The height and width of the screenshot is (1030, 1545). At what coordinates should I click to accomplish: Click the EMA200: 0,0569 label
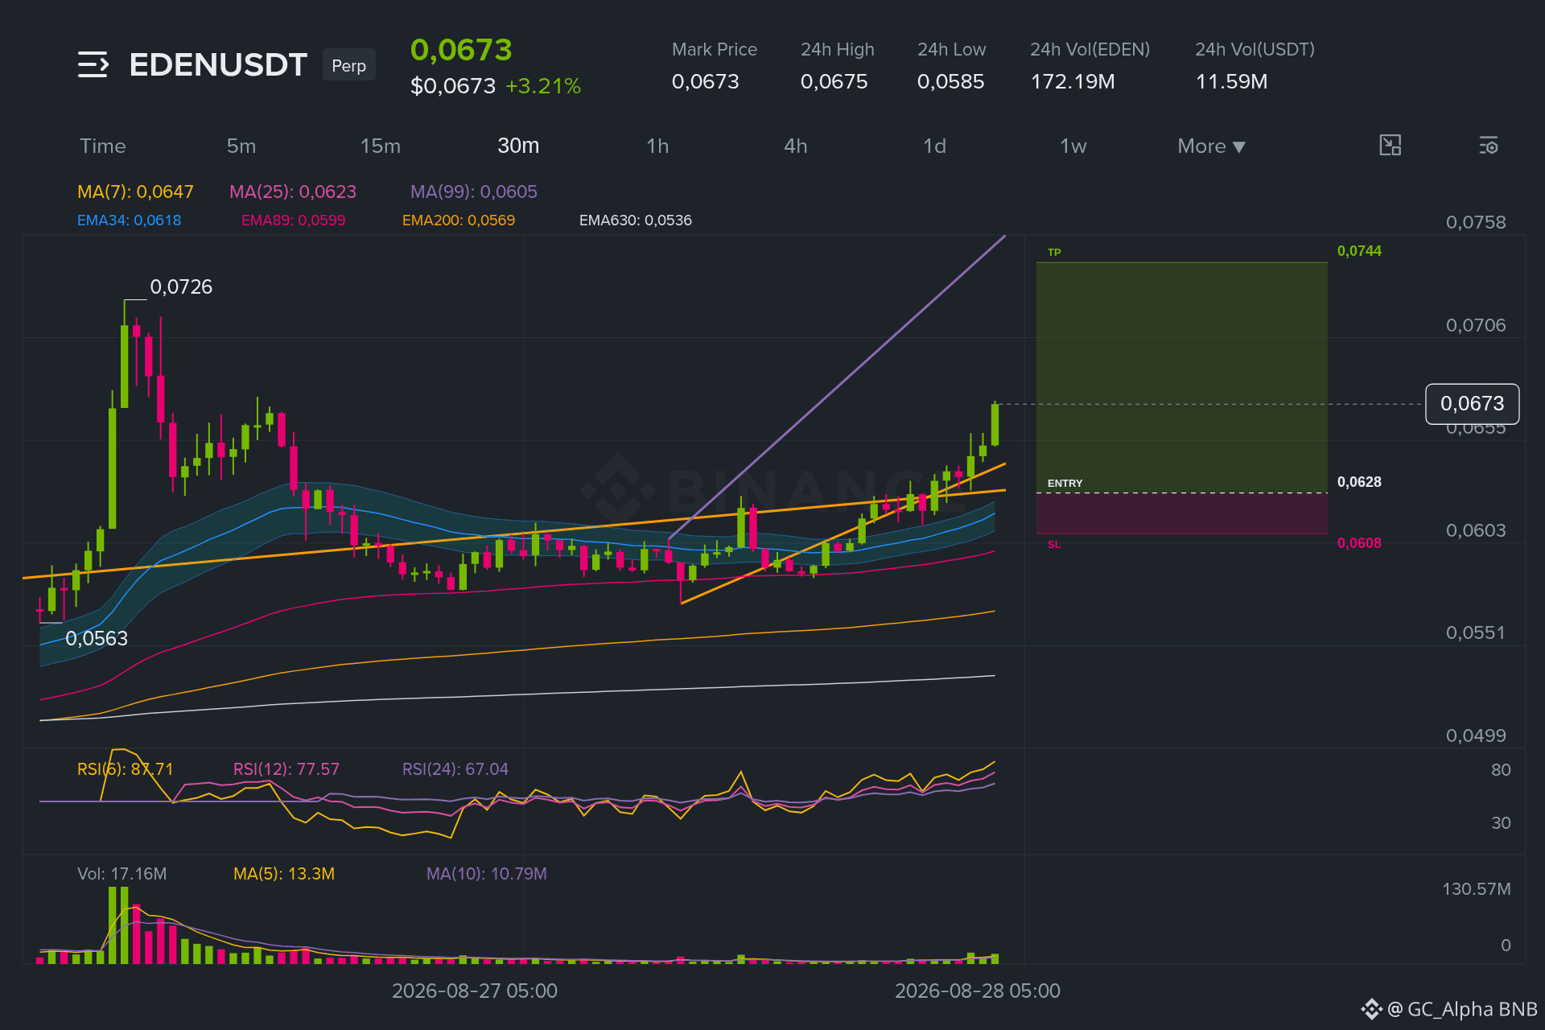(x=459, y=220)
